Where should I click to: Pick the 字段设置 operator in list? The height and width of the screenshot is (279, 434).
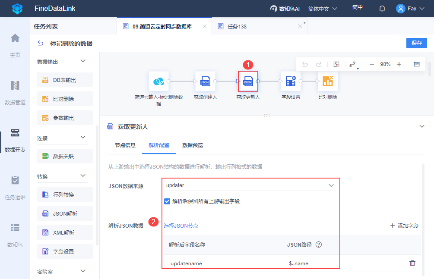tap(65, 251)
